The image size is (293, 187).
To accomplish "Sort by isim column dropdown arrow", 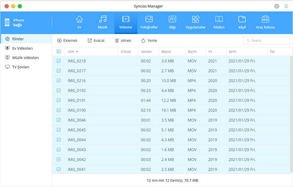I will point(77,52).
